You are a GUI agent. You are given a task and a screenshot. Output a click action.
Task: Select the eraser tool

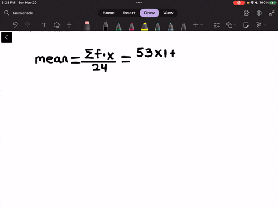click(87, 26)
